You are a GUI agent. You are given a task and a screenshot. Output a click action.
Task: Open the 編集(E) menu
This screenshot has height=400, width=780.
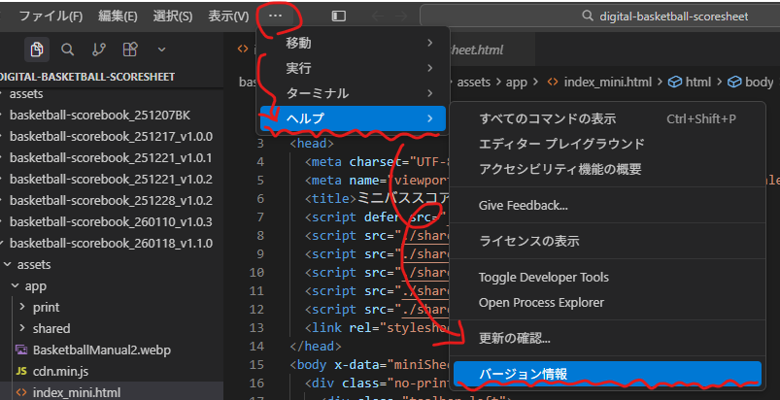click(118, 17)
